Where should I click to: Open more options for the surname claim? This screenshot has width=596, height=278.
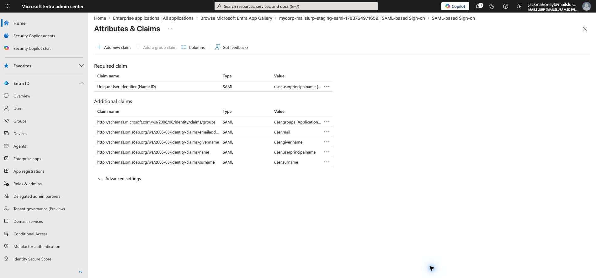327,162
